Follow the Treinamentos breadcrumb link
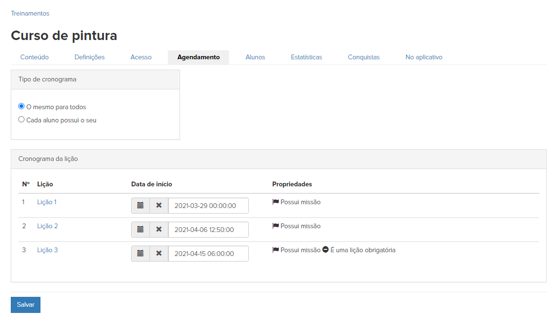Image resolution: width=558 pixels, height=319 pixels. [30, 14]
